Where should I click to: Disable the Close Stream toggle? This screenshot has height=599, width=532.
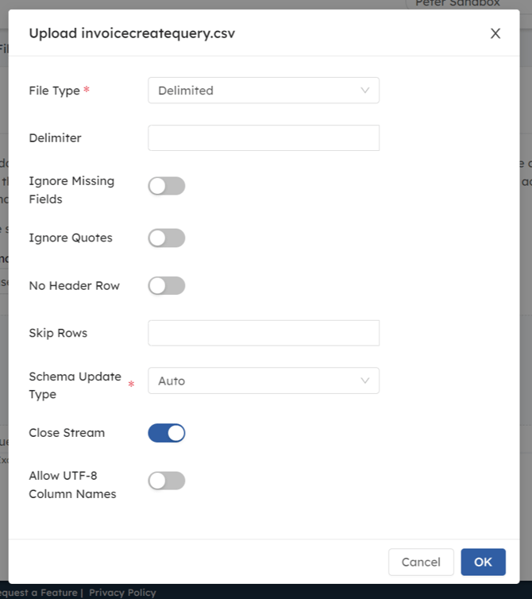(167, 433)
